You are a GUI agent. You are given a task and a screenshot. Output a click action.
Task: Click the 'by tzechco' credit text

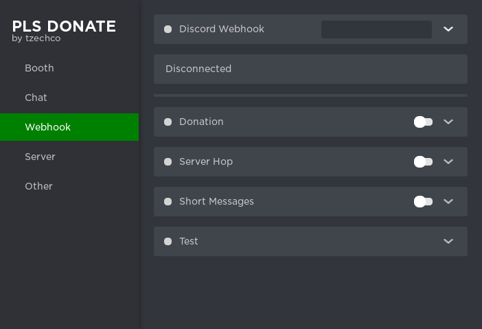[x=36, y=38]
